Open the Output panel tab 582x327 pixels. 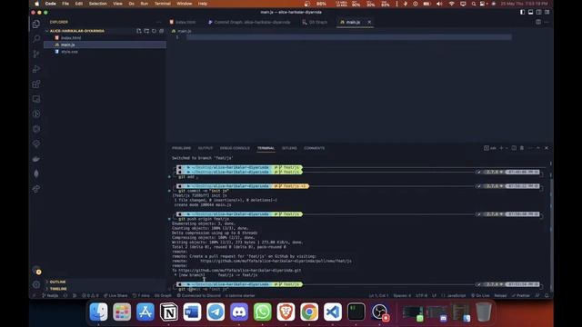point(206,148)
